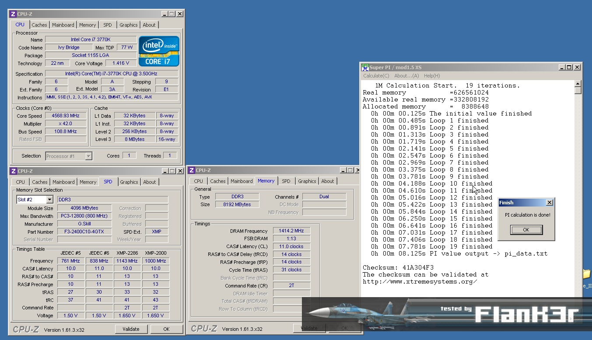This screenshot has width=592, height=340.
Task: Select CPU tab in the SPD CPU-Z window
Action: [21, 182]
